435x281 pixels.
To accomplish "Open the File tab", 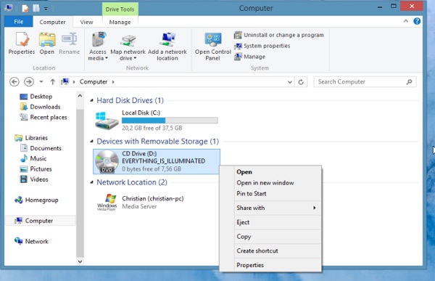I will click(19, 22).
